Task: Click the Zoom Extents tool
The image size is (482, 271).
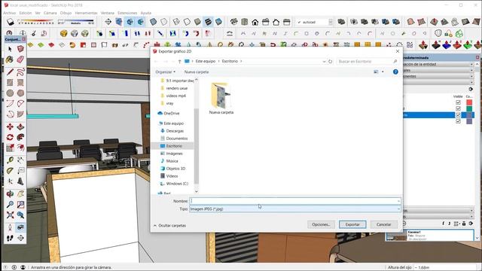Action: (10, 215)
